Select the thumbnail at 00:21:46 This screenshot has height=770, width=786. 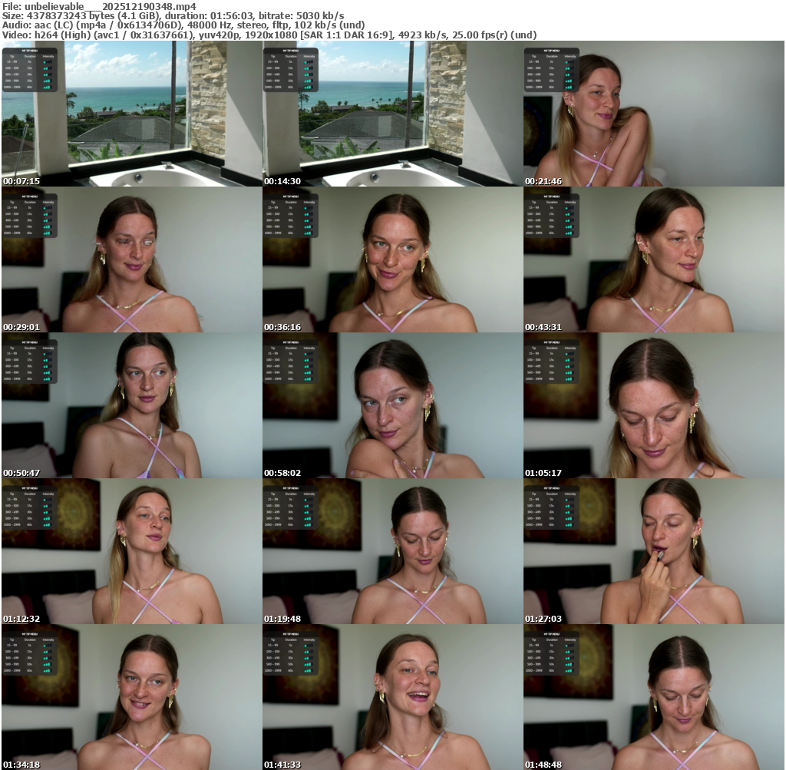point(653,114)
